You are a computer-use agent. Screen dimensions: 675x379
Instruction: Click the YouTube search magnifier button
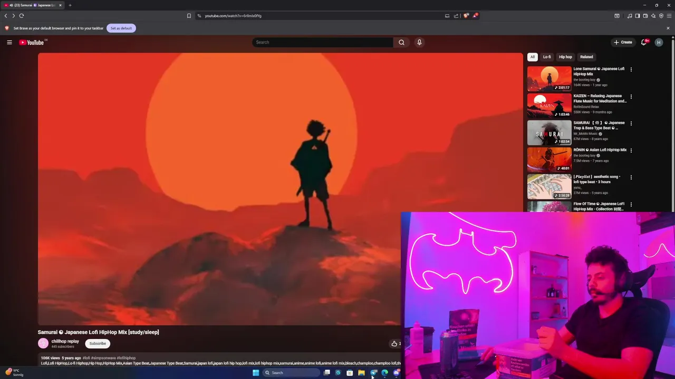[x=401, y=42]
